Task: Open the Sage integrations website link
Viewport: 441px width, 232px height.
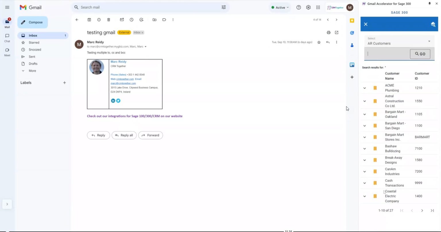Action: pos(135,116)
